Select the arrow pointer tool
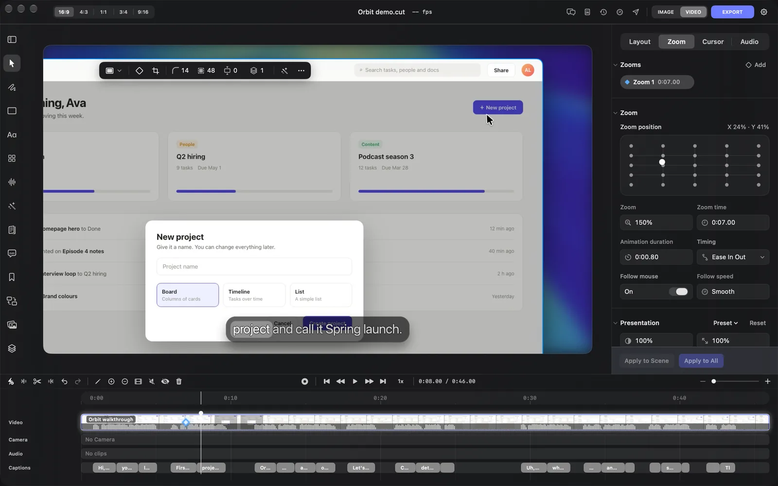 pyautogui.click(x=12, y=63)
